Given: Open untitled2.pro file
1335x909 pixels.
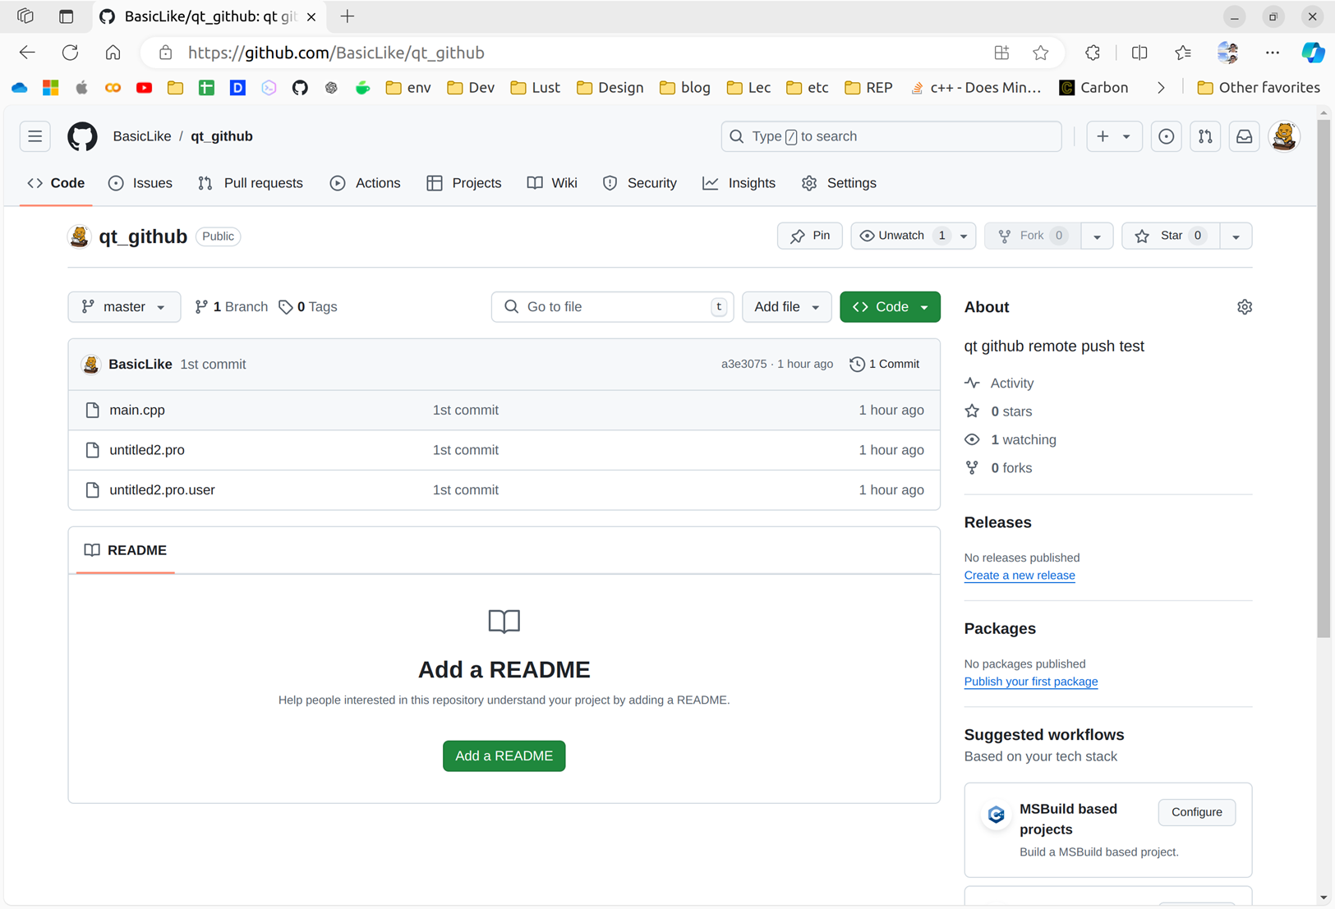Looking at the screenshot, I should point(147,450).
